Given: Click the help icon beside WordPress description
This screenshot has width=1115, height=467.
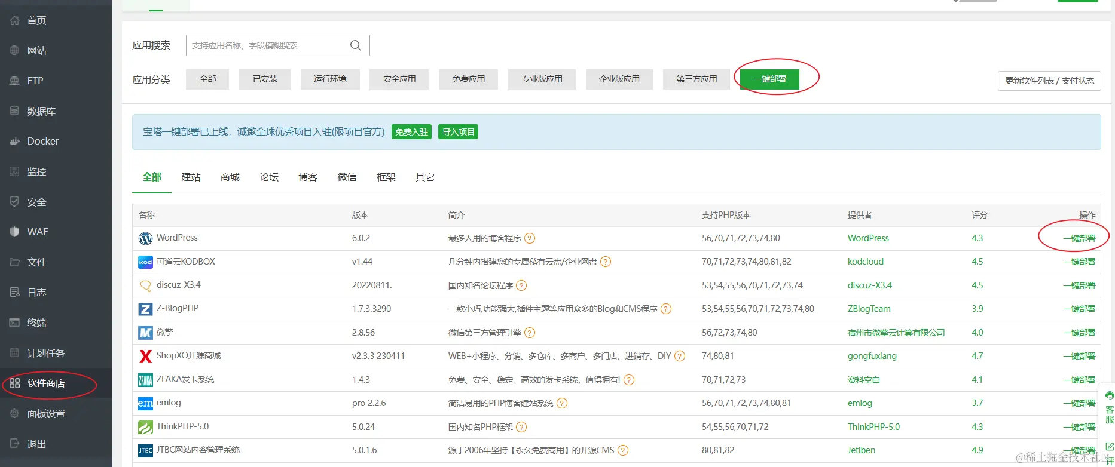Looking at the screenshot, I should pos(530,238).
